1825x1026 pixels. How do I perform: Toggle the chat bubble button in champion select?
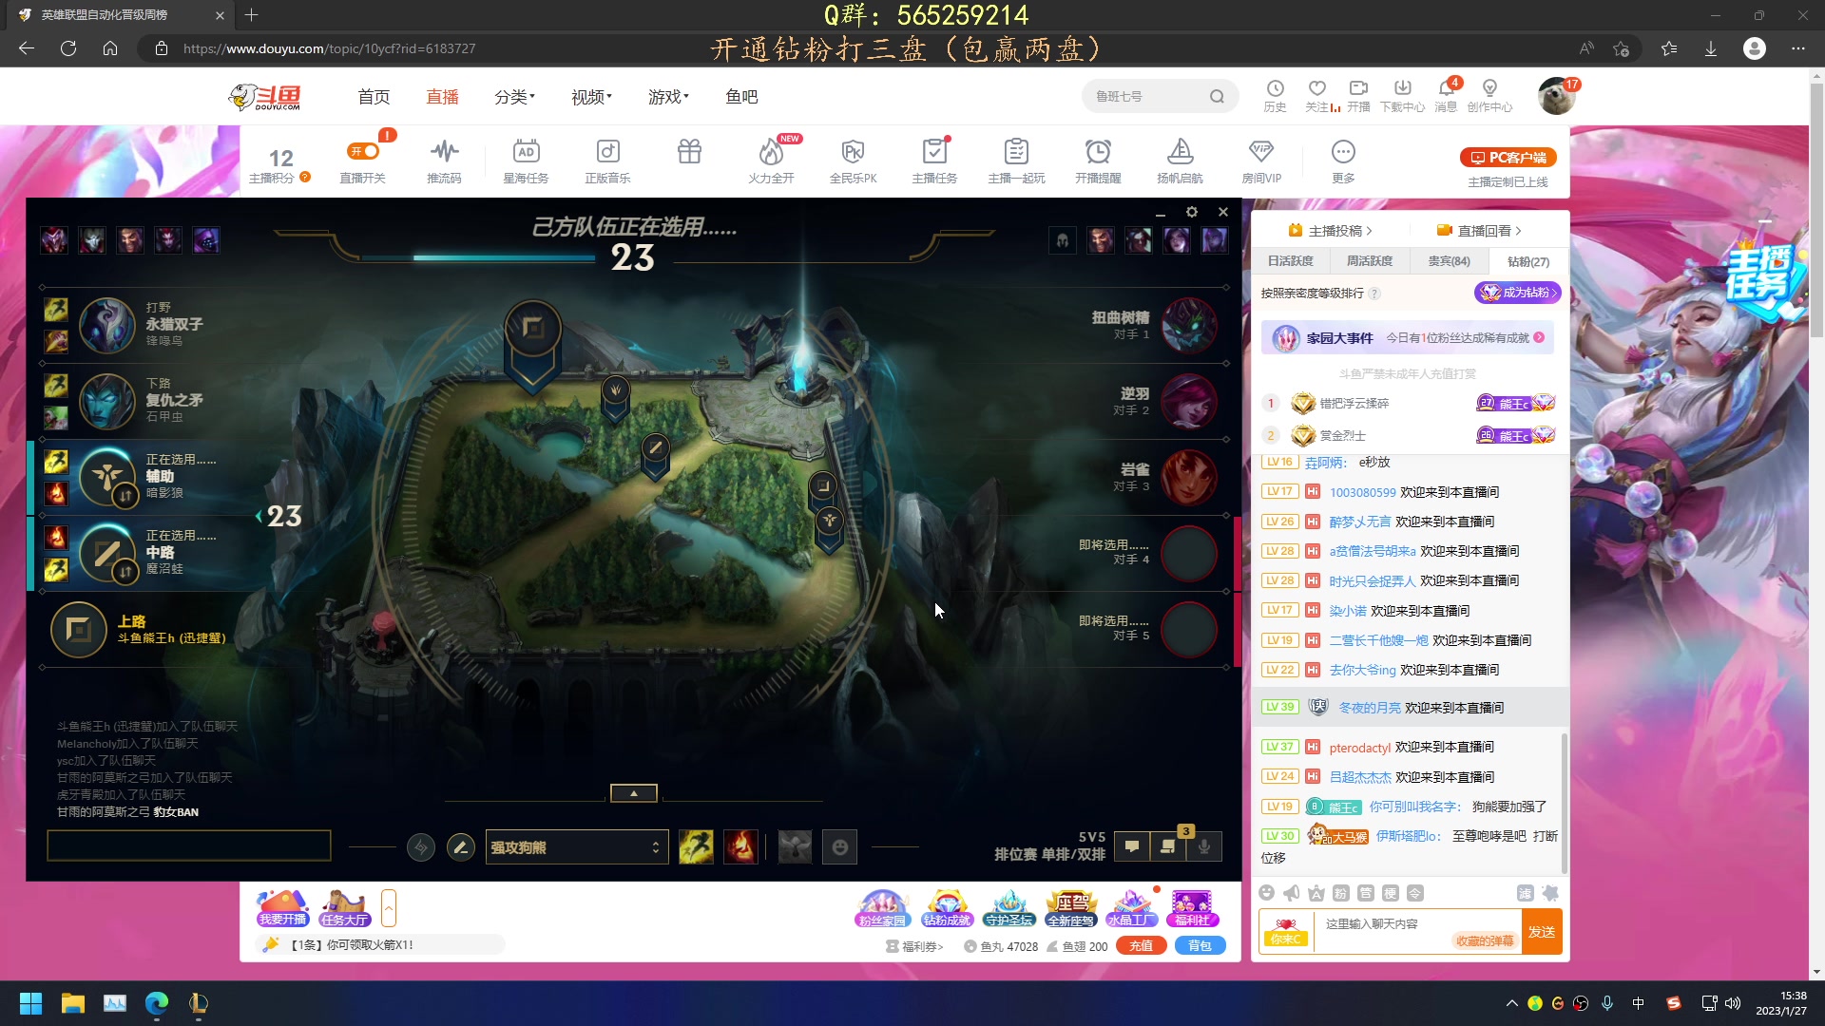pyautogui.click(x=1132, y=846)
